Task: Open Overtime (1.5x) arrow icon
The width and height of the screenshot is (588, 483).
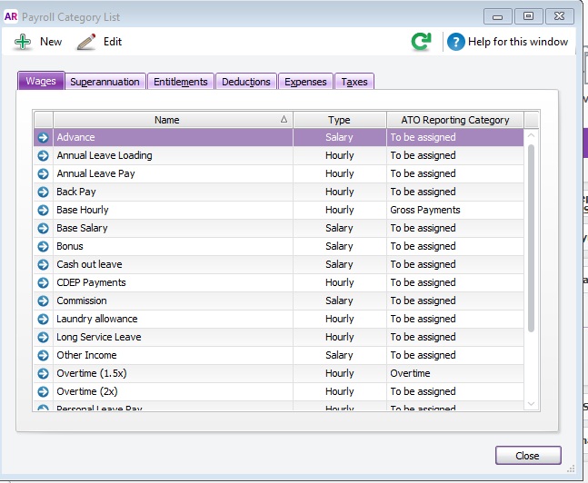Action: coord(43,374)
